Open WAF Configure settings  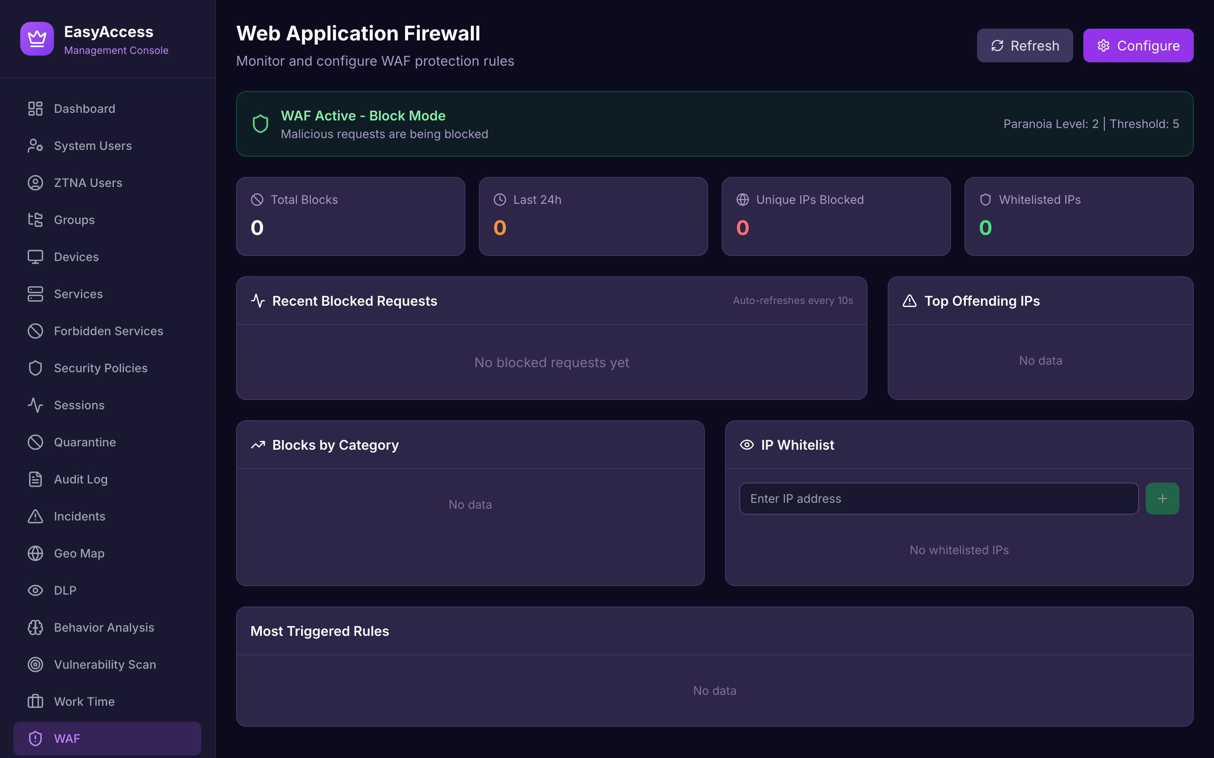click(x=1138, y=45)
